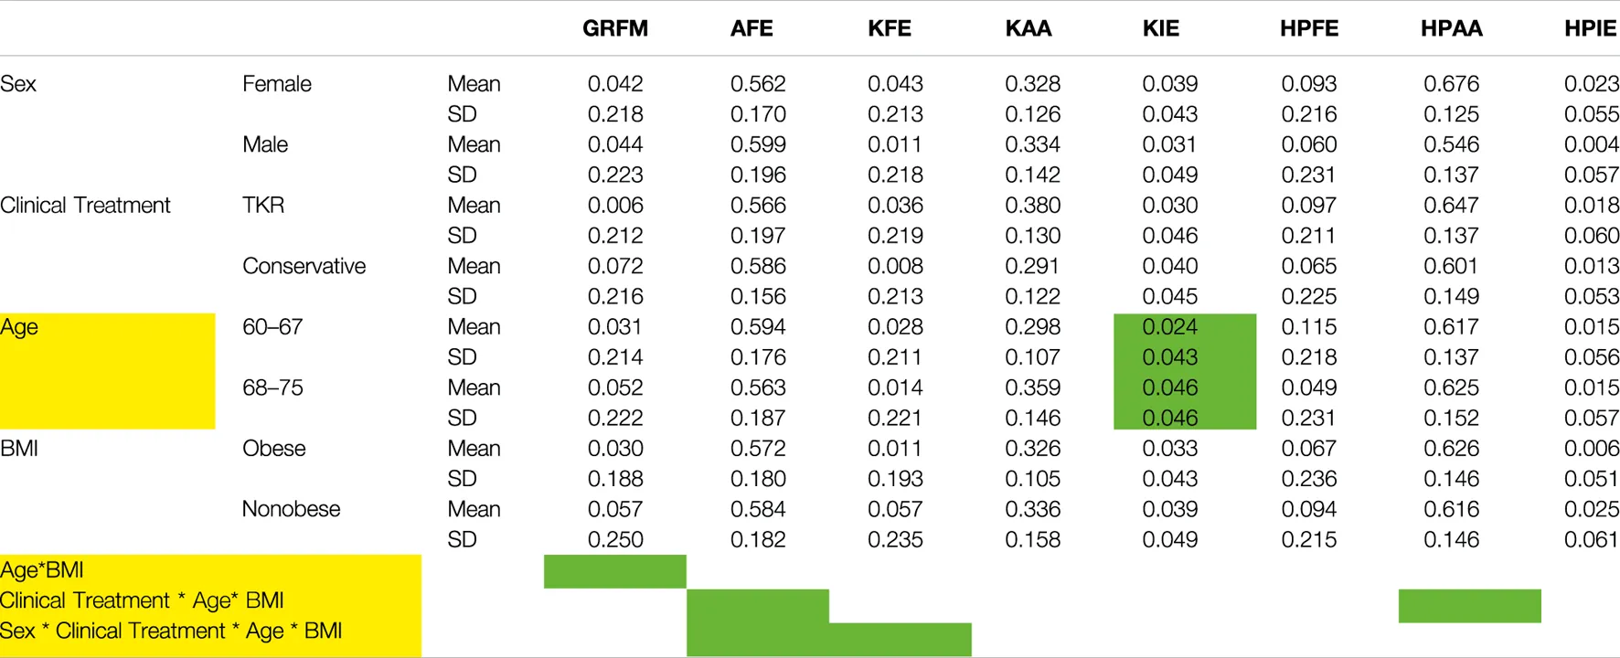Click the AFE column header
Viewport: 1620px width, 658px height.
(x=751, y=28)
